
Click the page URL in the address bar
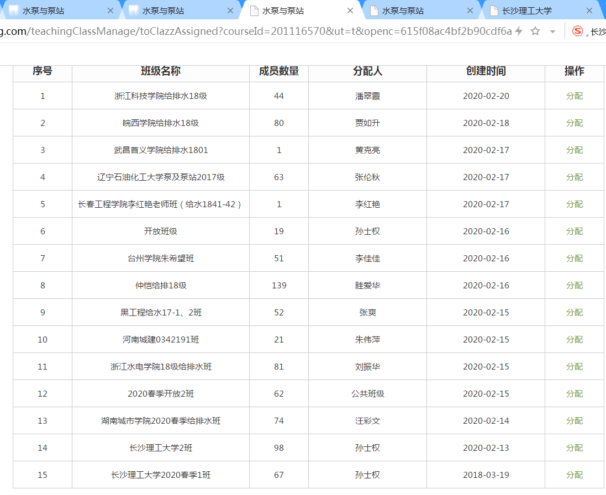[x=254, y=31]
